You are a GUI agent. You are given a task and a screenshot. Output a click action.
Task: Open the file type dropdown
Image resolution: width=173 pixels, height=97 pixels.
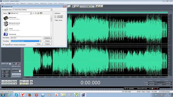40,41
